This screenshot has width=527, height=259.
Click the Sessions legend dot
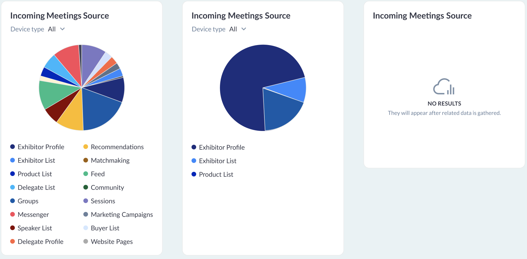tap(86, 201)
